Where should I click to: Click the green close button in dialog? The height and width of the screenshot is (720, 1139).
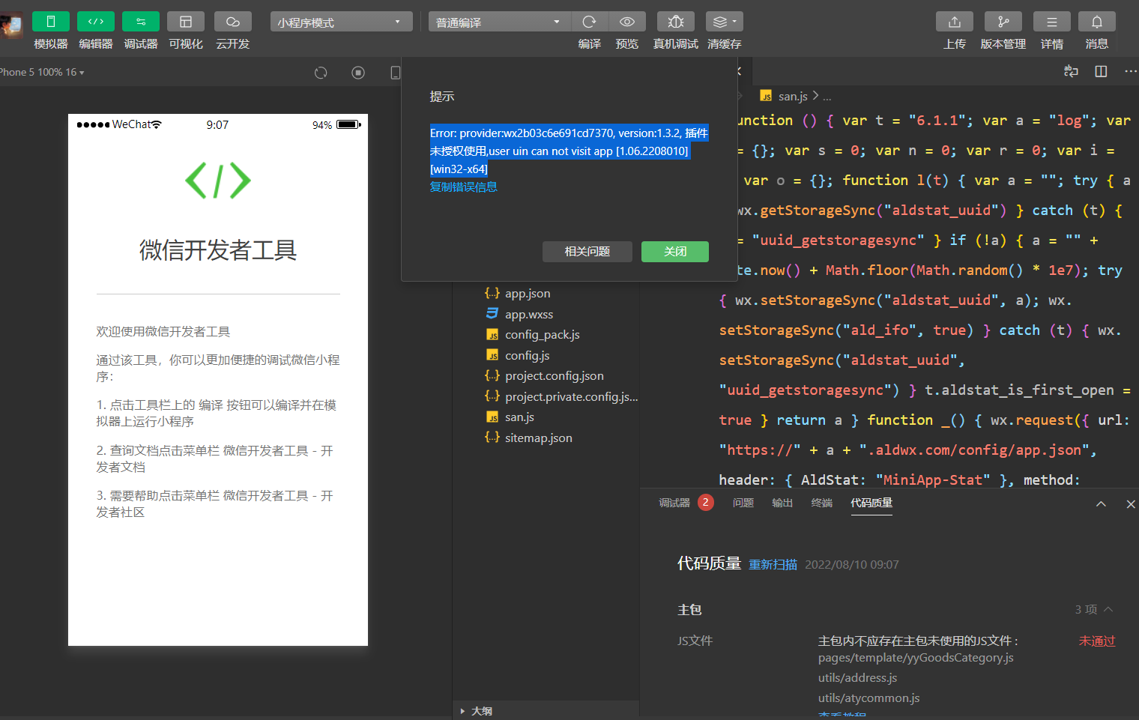click(674, 252)
